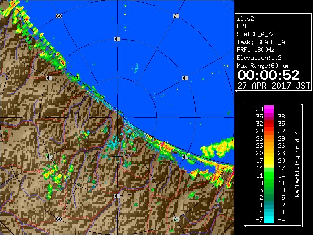Pick the orange 26–29 dBZ legend swatch
This screenshot has width=313, height=235.
click(269, 139)
